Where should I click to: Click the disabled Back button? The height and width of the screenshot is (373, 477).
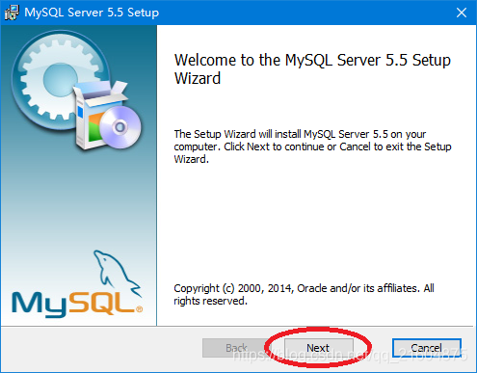click(x=236, y=348)
